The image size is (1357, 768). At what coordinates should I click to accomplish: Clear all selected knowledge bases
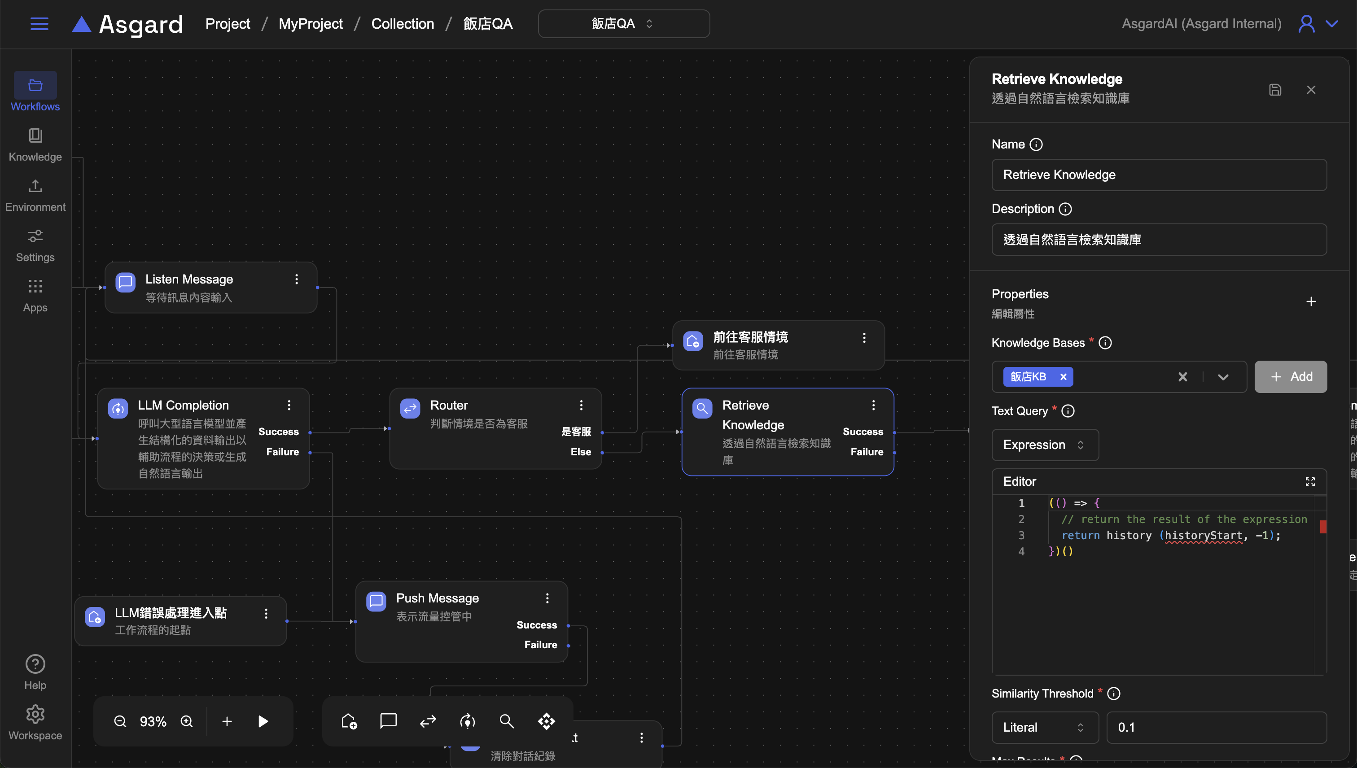1183,377
